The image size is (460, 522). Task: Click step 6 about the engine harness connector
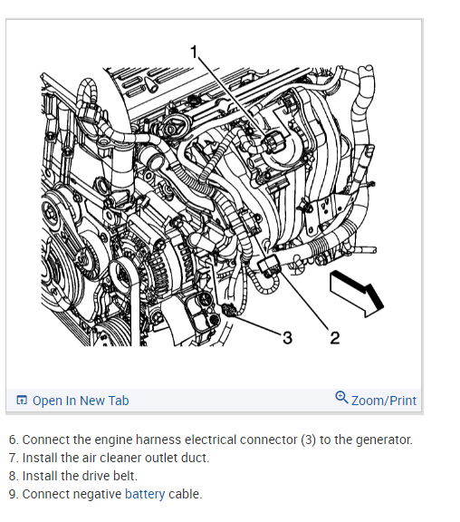(211, 440)
